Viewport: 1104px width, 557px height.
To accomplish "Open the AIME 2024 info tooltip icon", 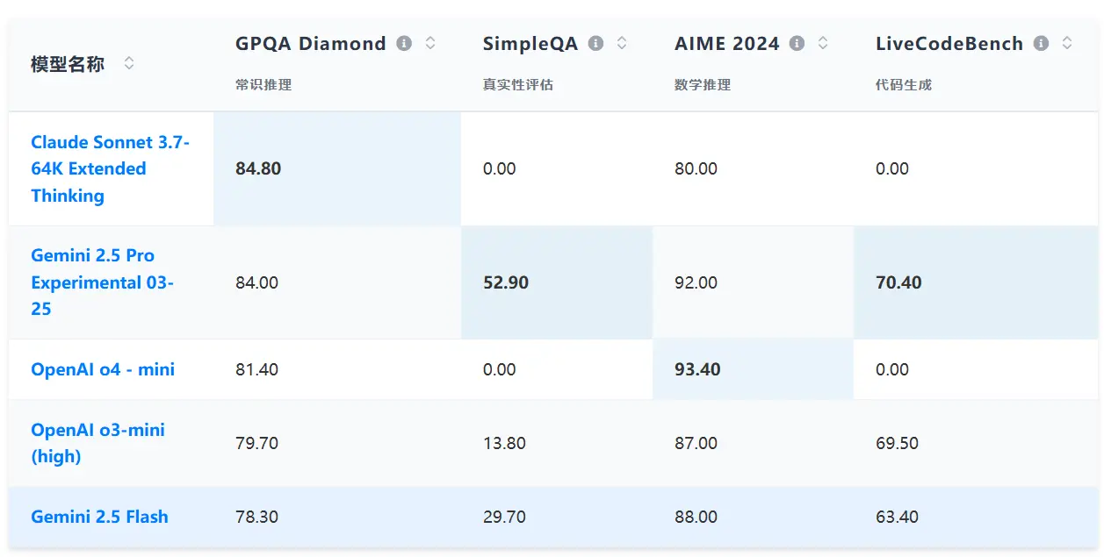I will click(797, 43).
